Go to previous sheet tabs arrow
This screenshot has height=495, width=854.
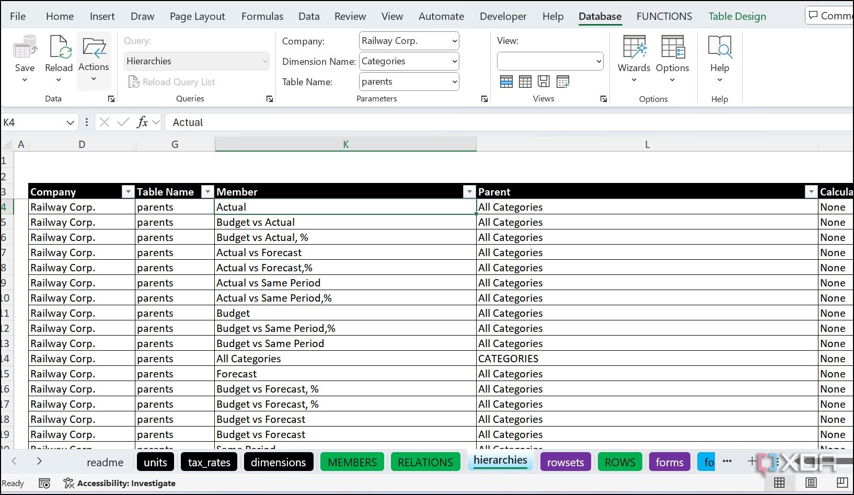15,461
